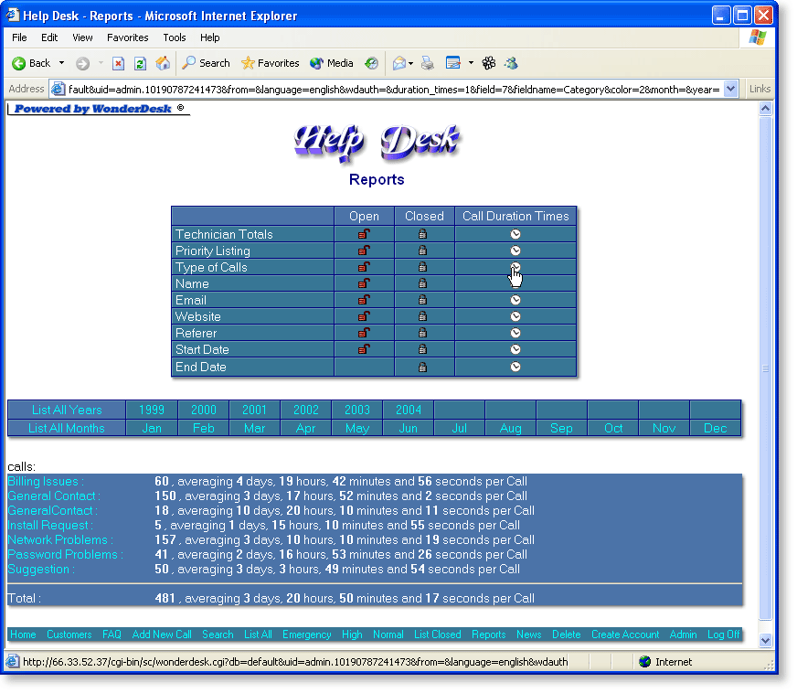Open the Suggestion category link

pyautogui.click(x=41, y=570)
